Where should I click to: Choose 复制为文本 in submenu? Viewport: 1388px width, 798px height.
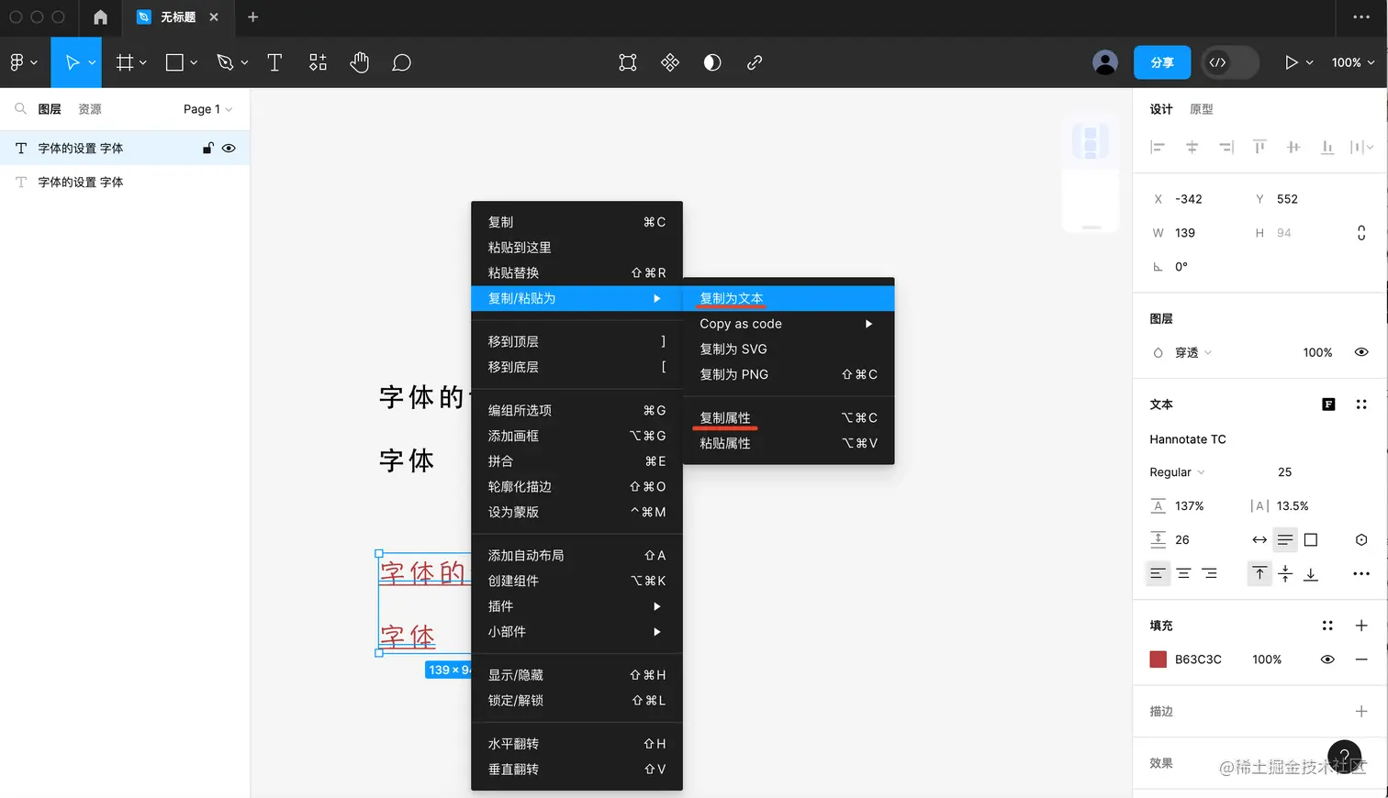pyautogui.click(x=789, y=298)
